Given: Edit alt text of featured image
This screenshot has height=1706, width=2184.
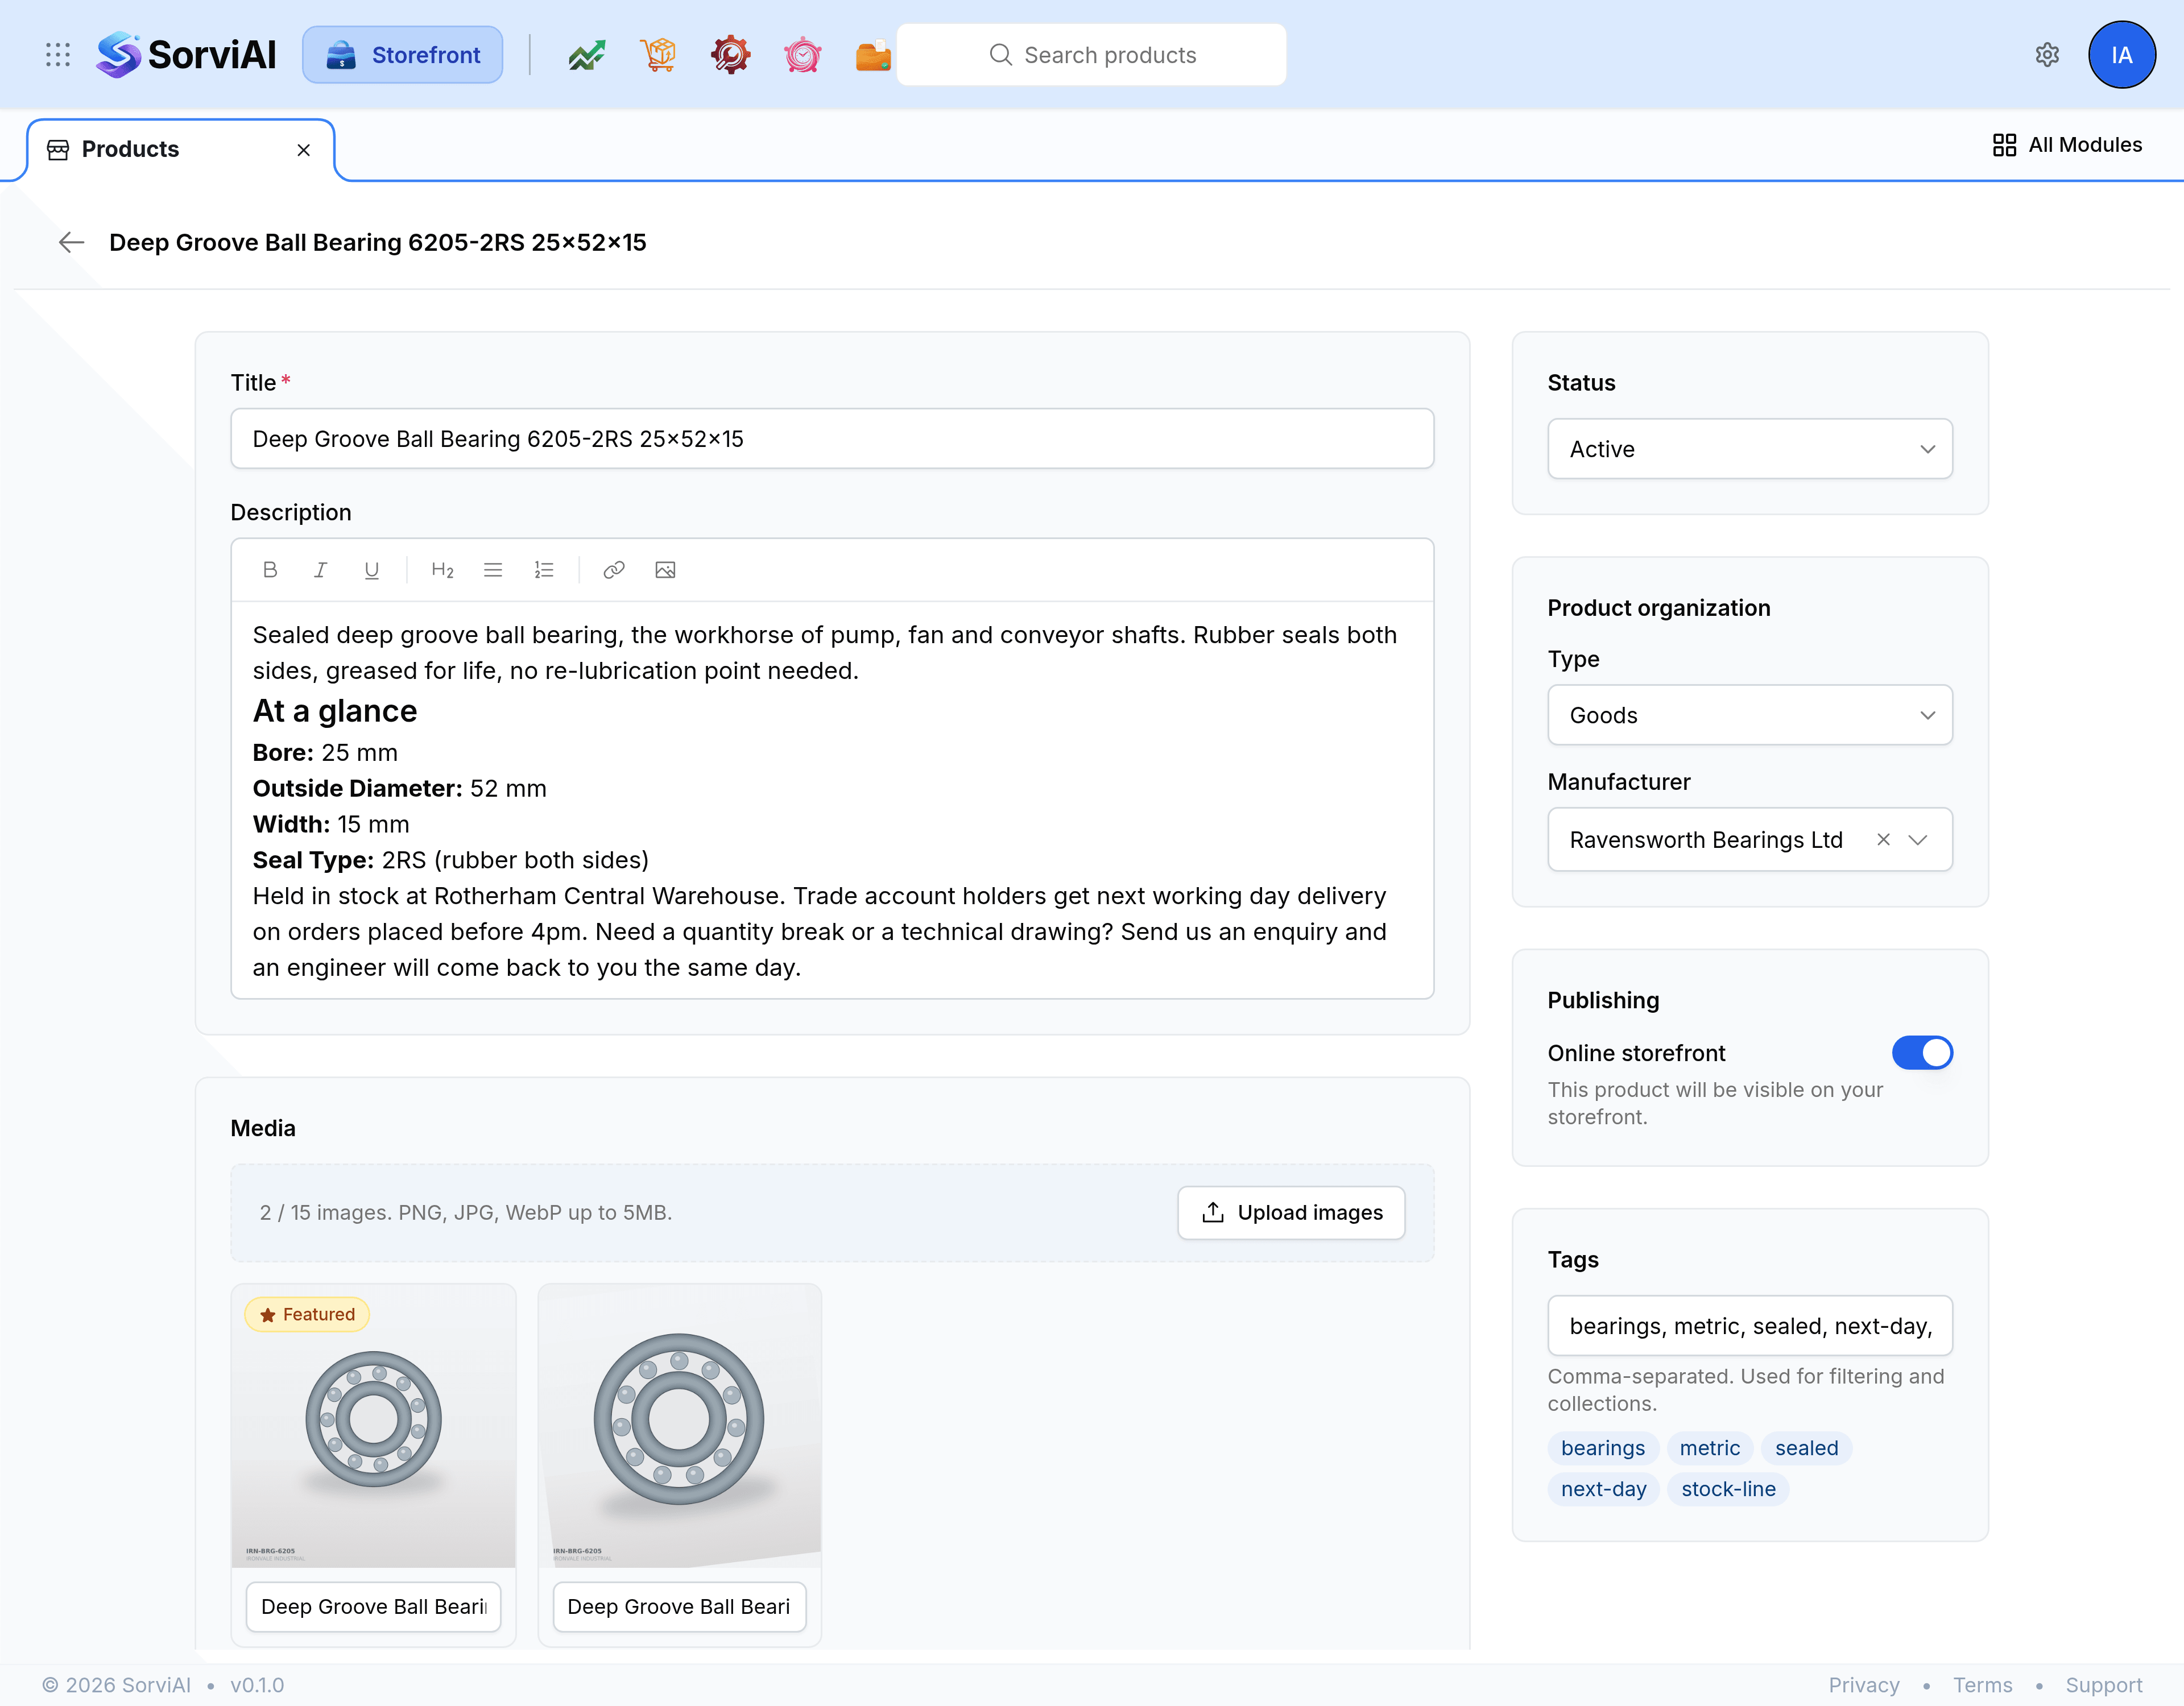Looking at the screenshot, I should coord(373,1607).
